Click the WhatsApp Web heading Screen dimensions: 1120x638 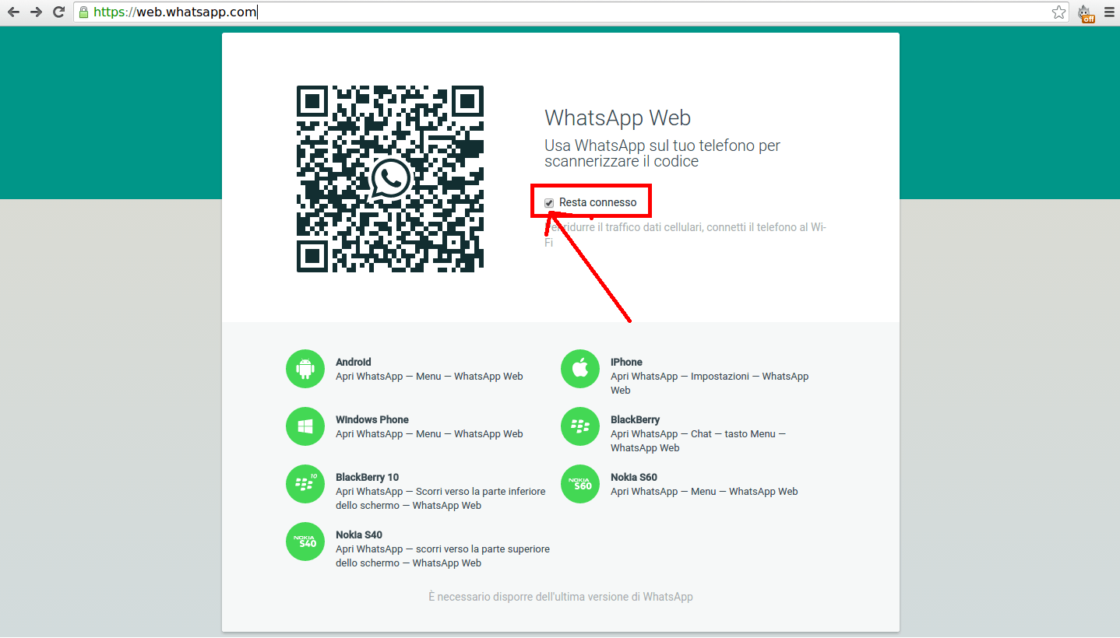[618, 118]
